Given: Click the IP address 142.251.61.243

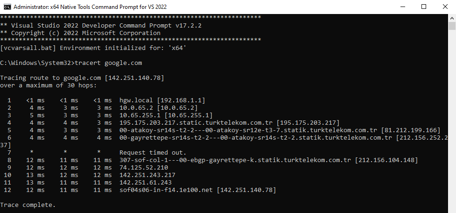Looking at the screenshot, I should (146, 183).
